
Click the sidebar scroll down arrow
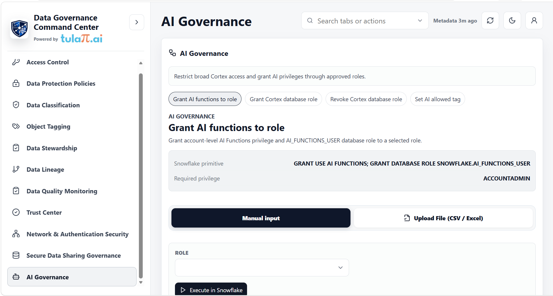pos(141,282)
